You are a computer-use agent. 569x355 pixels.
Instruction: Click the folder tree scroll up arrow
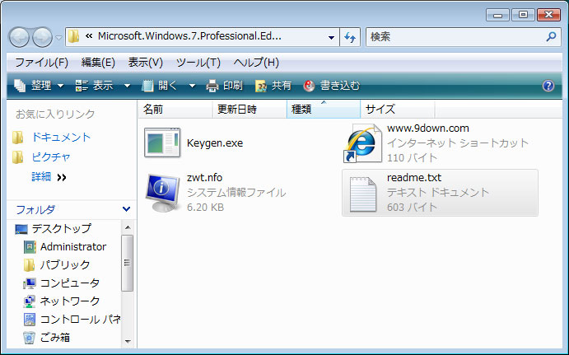click(x=128, y=227)
